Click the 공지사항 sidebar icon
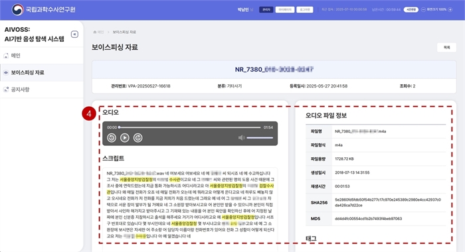 [x=6, y=90]
